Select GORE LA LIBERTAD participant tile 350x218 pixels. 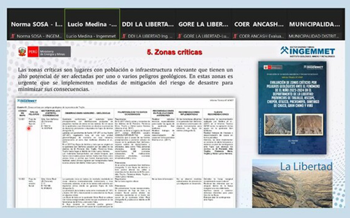204,24
